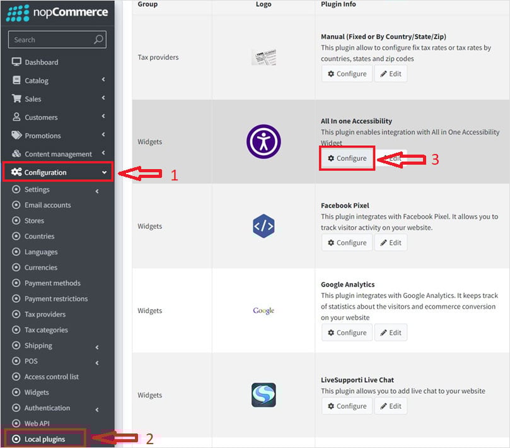Click the Local plugins circle icon

pos(16,439)
